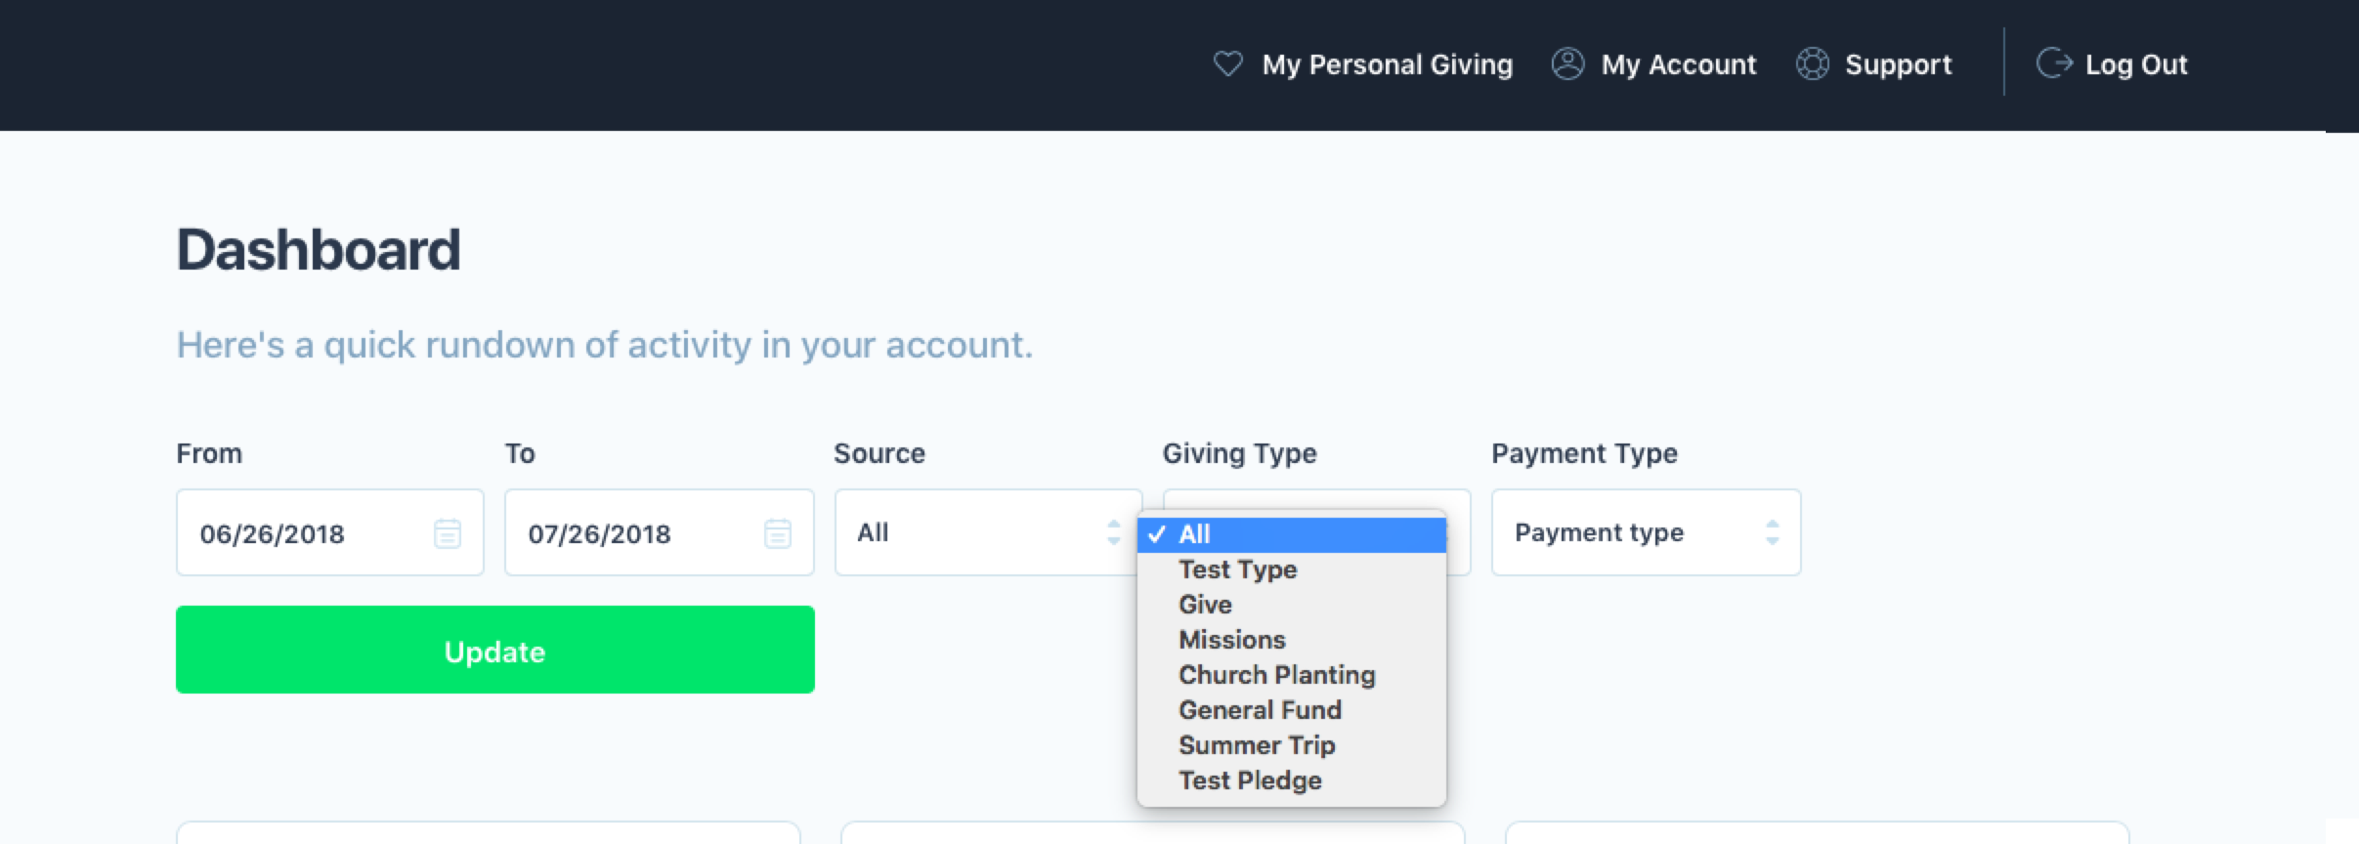Open the Payment type dropdown

(1646, 532)
